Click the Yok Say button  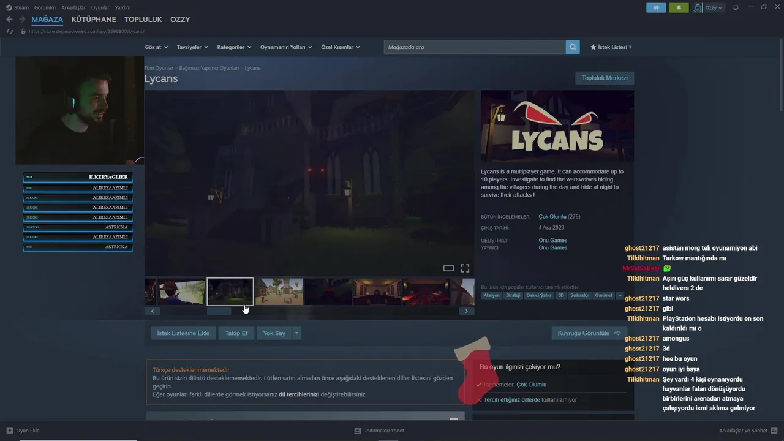tap(274, 333)
